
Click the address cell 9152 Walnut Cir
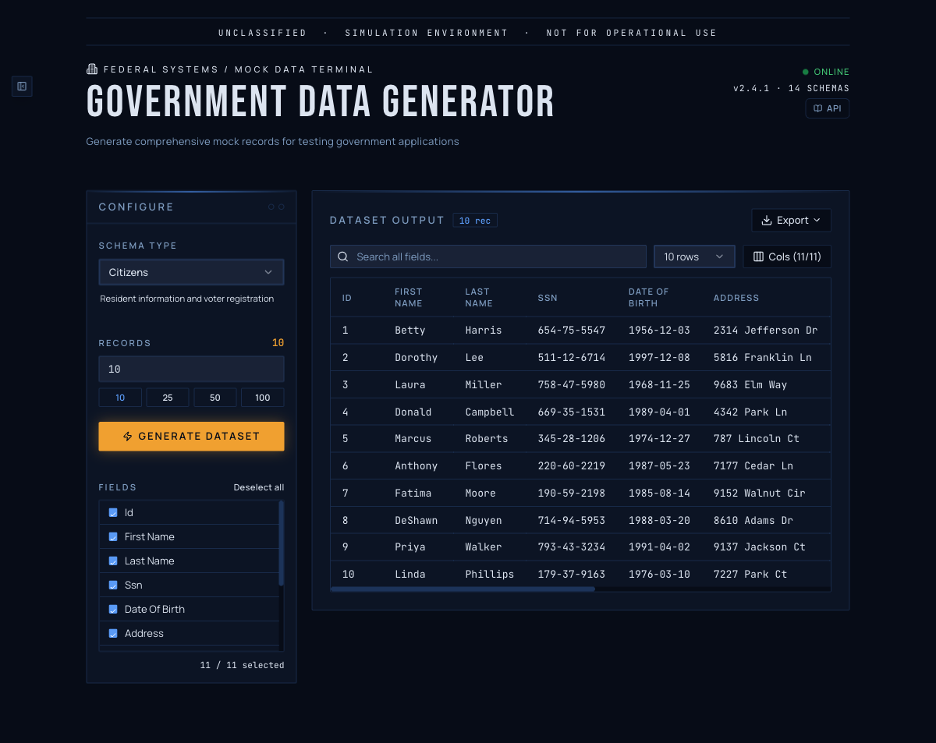point(760,494)
